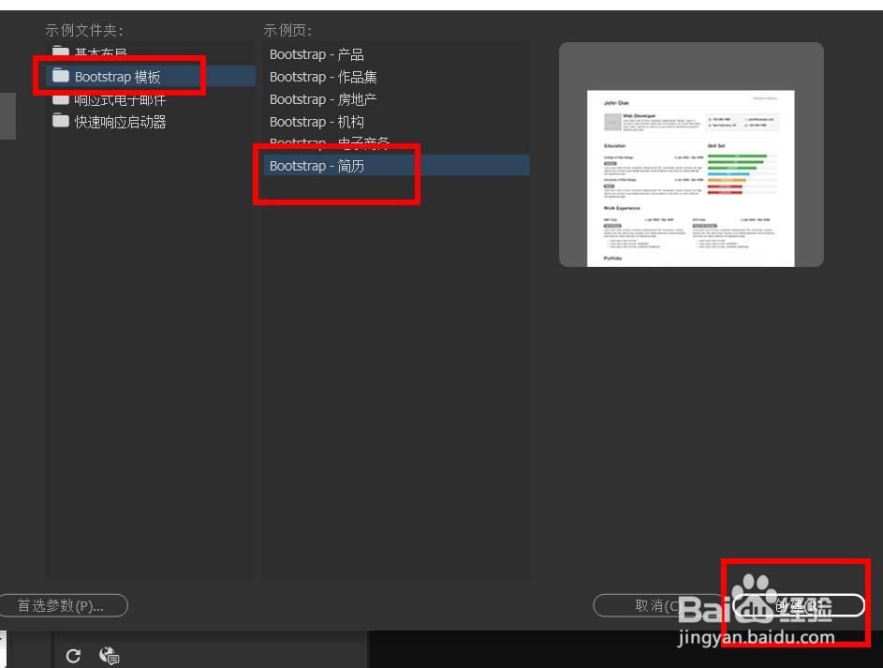883x668 pixels.
Task: Click the 响应式电子邮件 folder icon
Action: [x=60, y=99]
